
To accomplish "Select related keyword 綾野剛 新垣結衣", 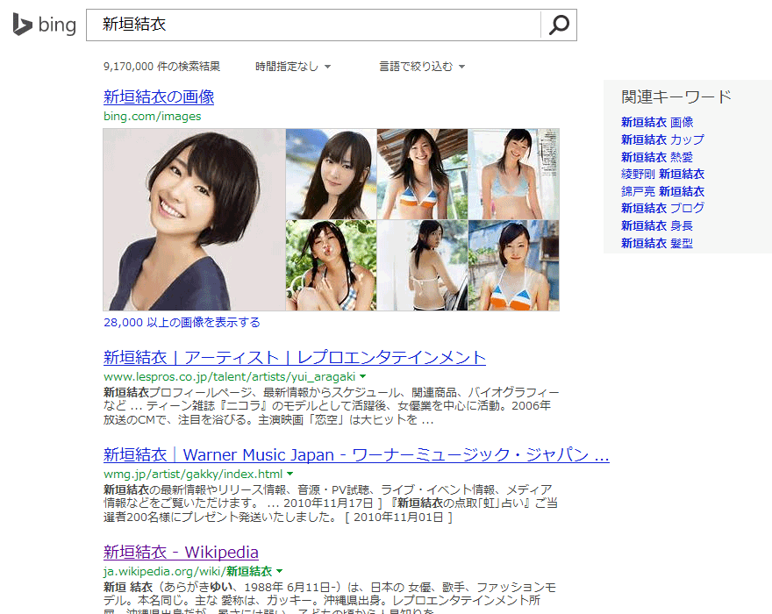I will point(662,174).
